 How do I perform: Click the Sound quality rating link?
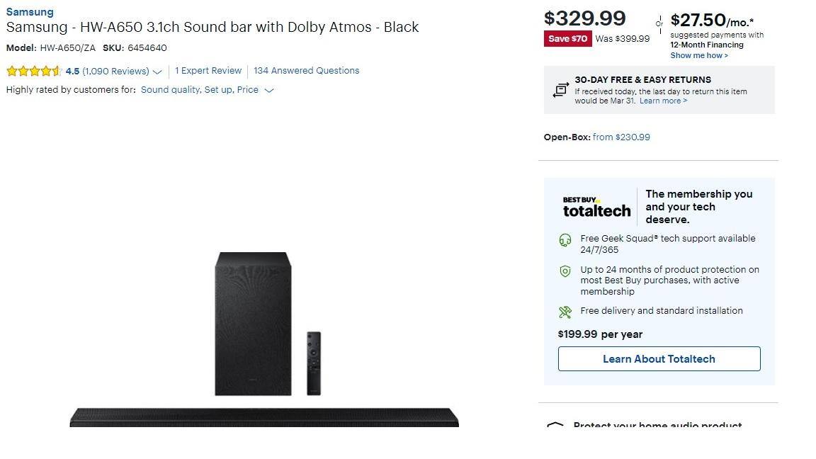170,90
